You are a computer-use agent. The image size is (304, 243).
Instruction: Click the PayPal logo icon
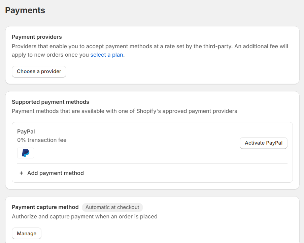[25, 153]
